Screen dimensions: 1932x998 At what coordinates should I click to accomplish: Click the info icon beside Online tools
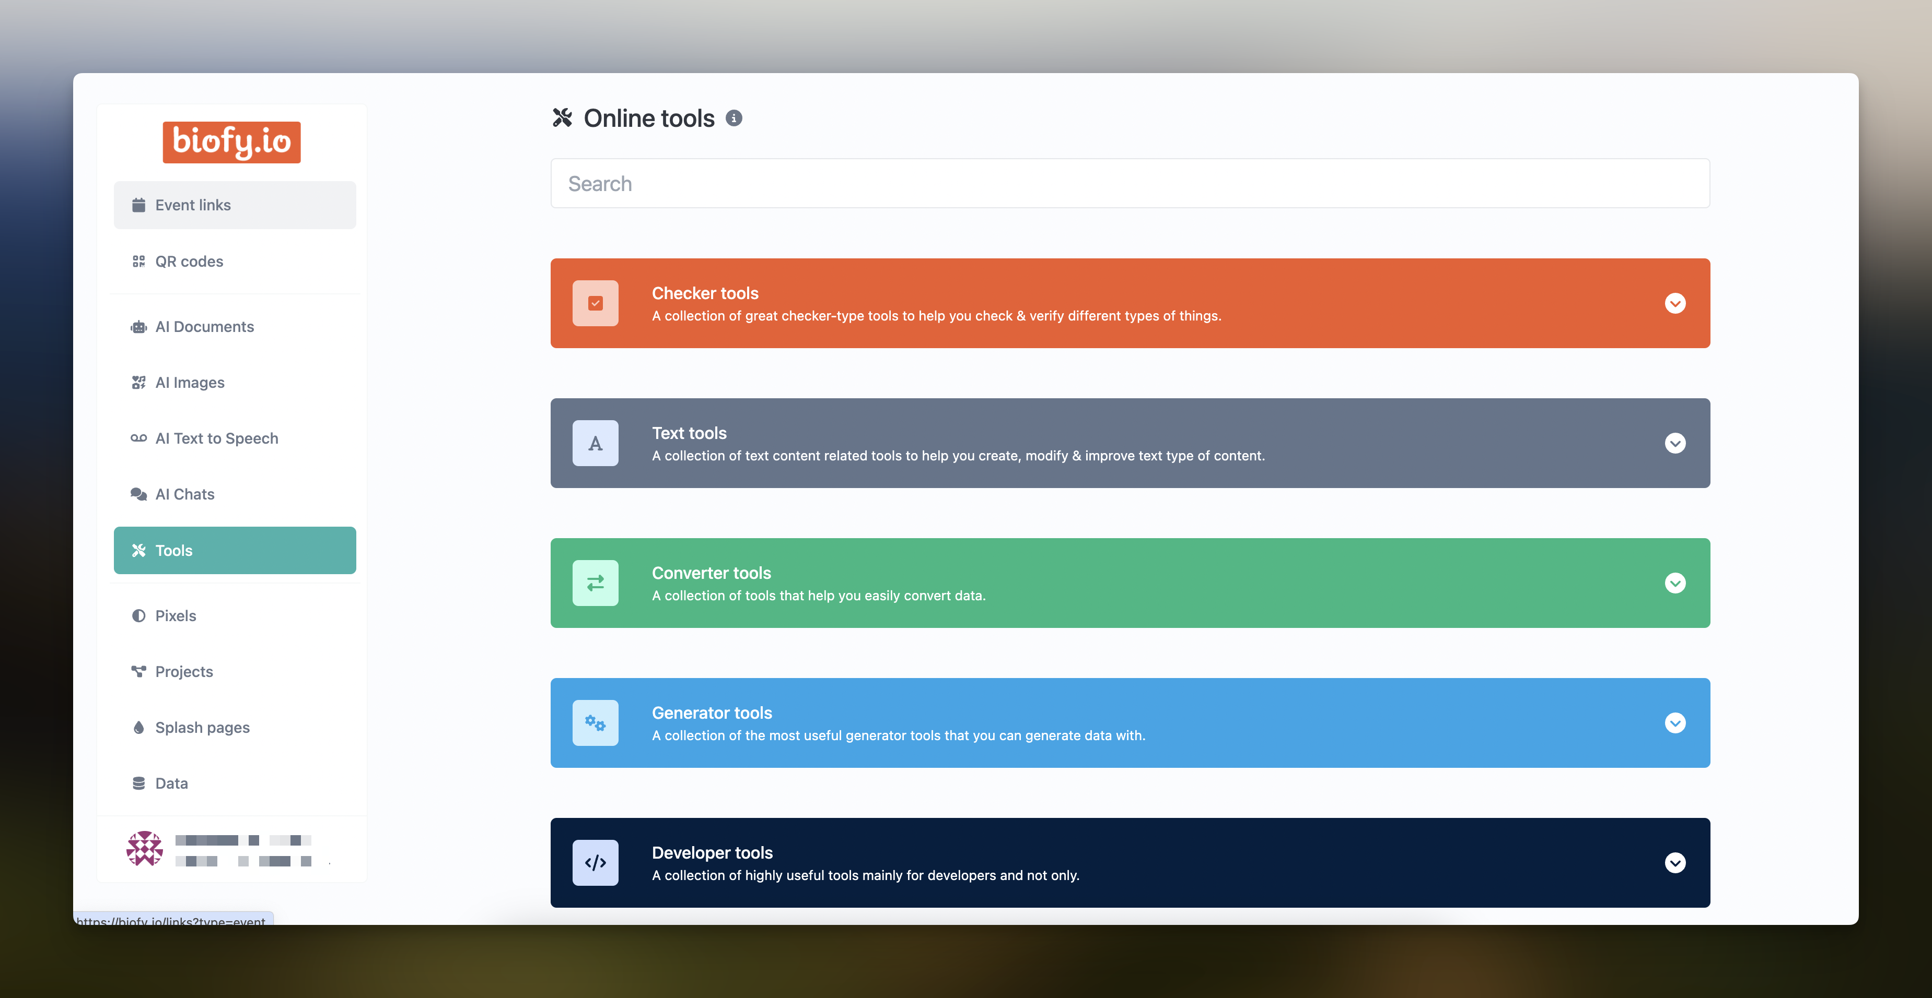click(734, 118)
